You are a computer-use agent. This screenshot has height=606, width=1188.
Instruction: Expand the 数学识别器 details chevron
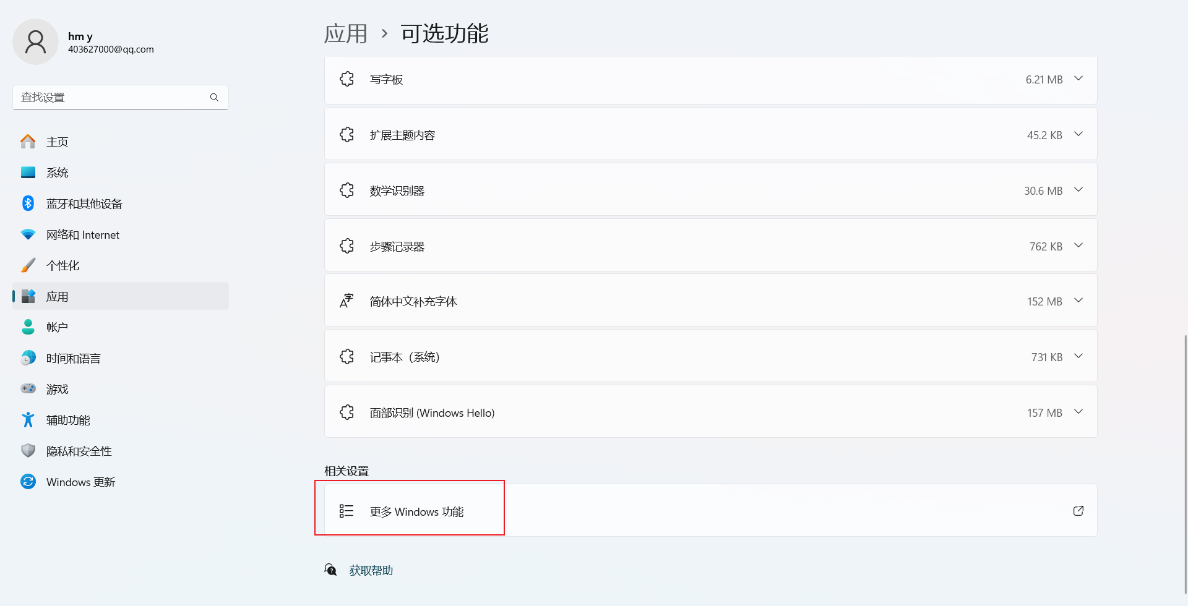tap(1078, 190)
